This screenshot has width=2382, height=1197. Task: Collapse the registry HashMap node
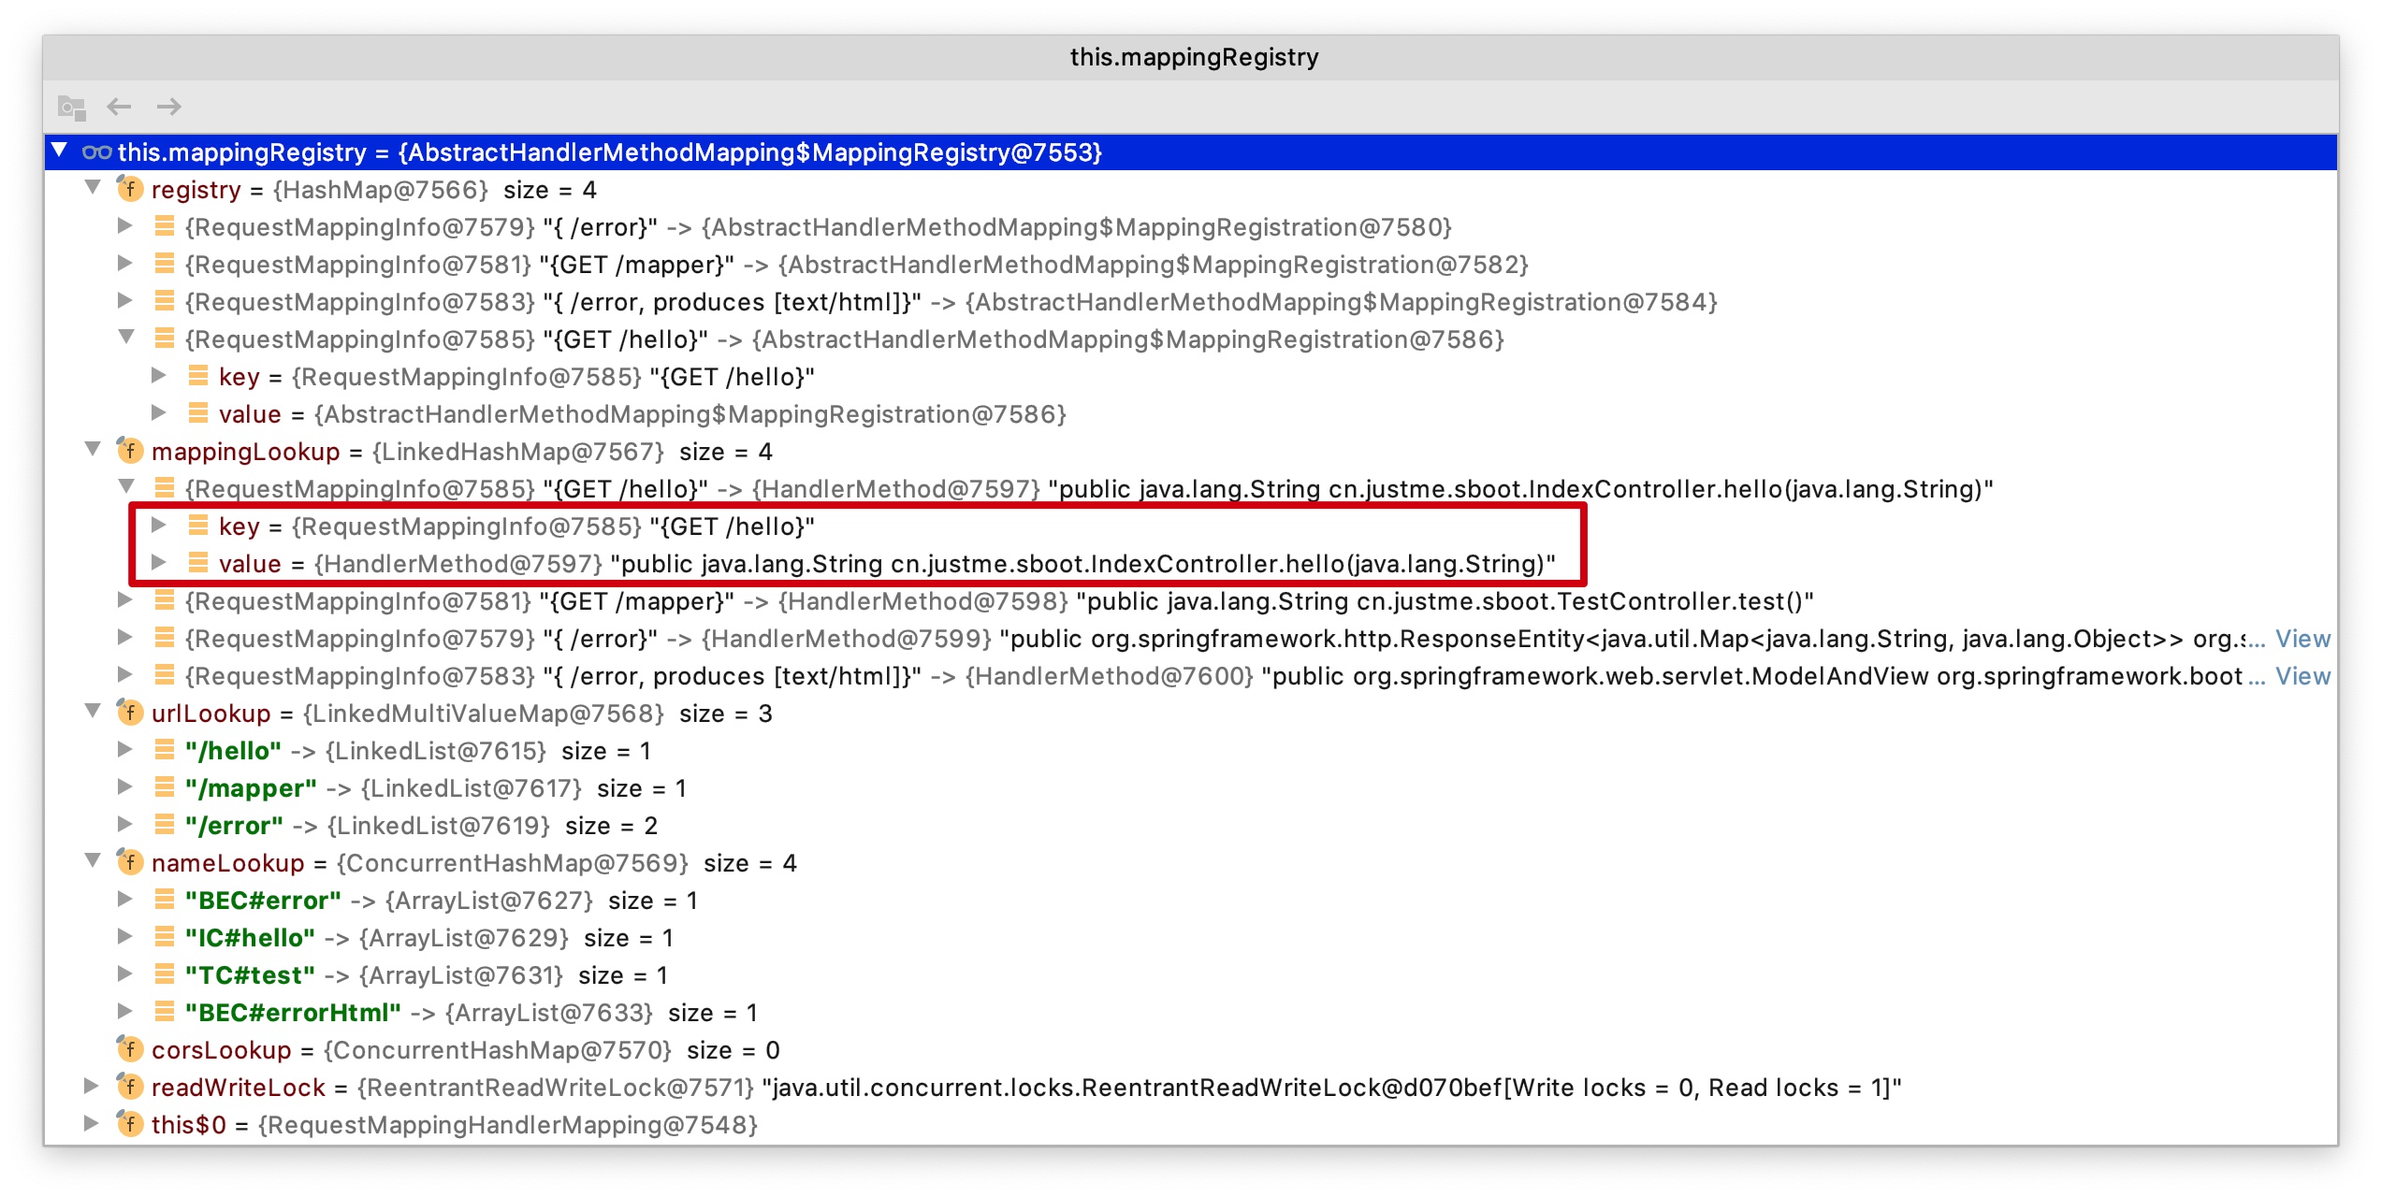(x=93, y=188)
